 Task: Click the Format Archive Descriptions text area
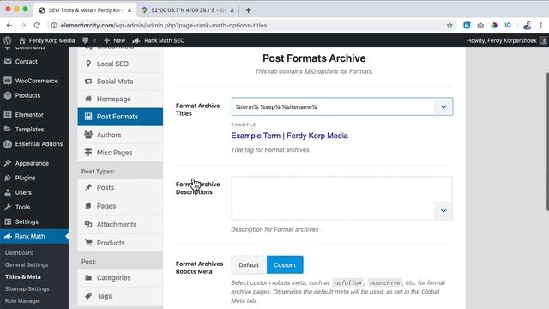pyautogui.click(x=341, y=198)
